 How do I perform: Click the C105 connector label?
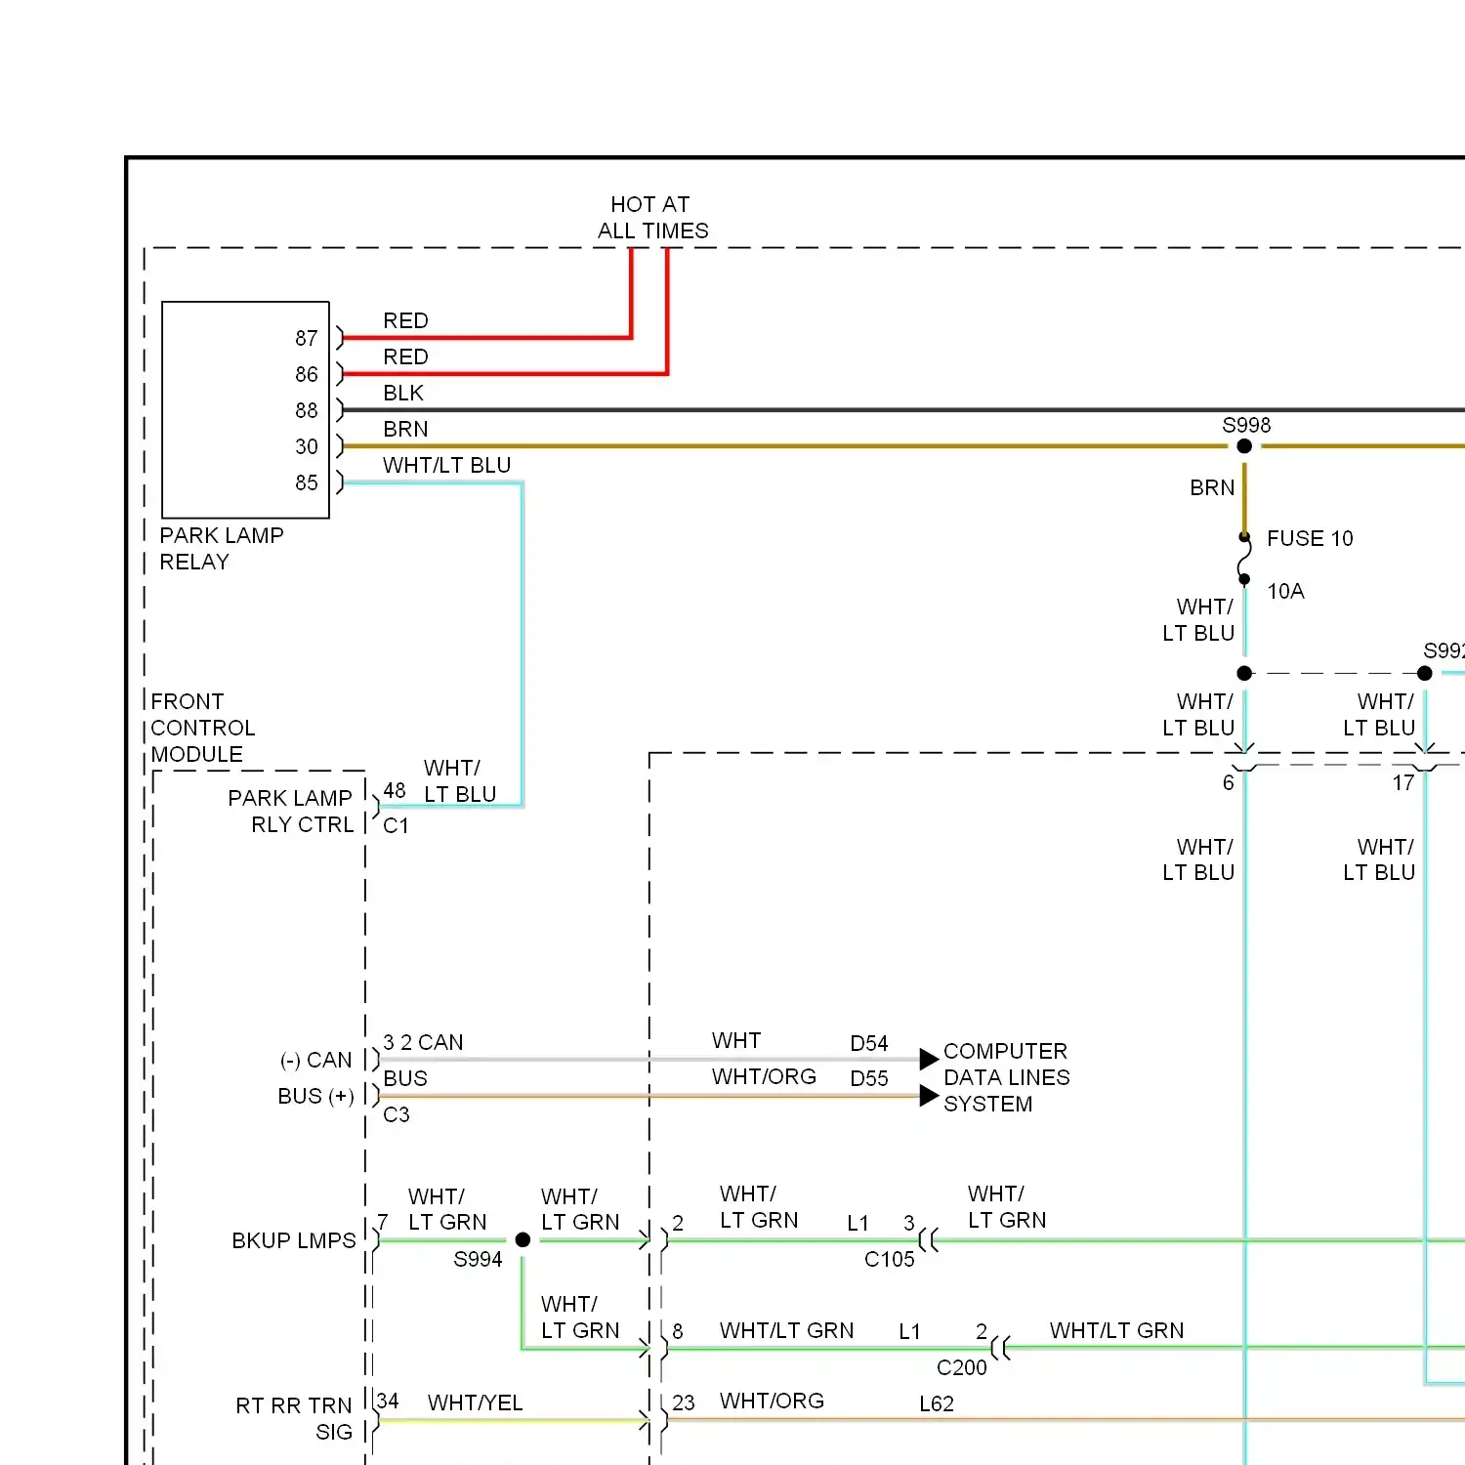pyautogui.click(x=890, y=1259)
